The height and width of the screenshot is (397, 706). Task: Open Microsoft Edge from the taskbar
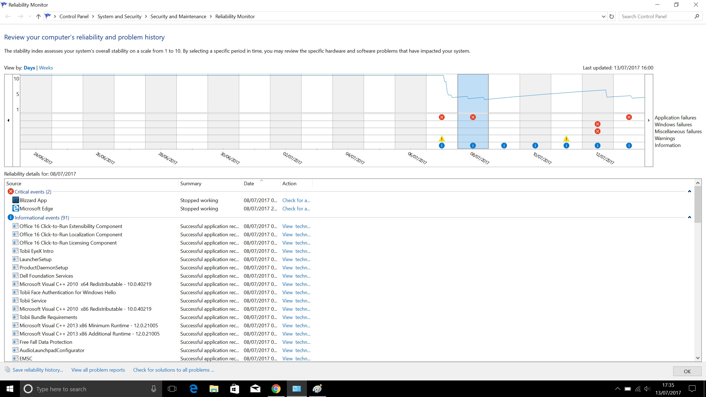[193, 389]
